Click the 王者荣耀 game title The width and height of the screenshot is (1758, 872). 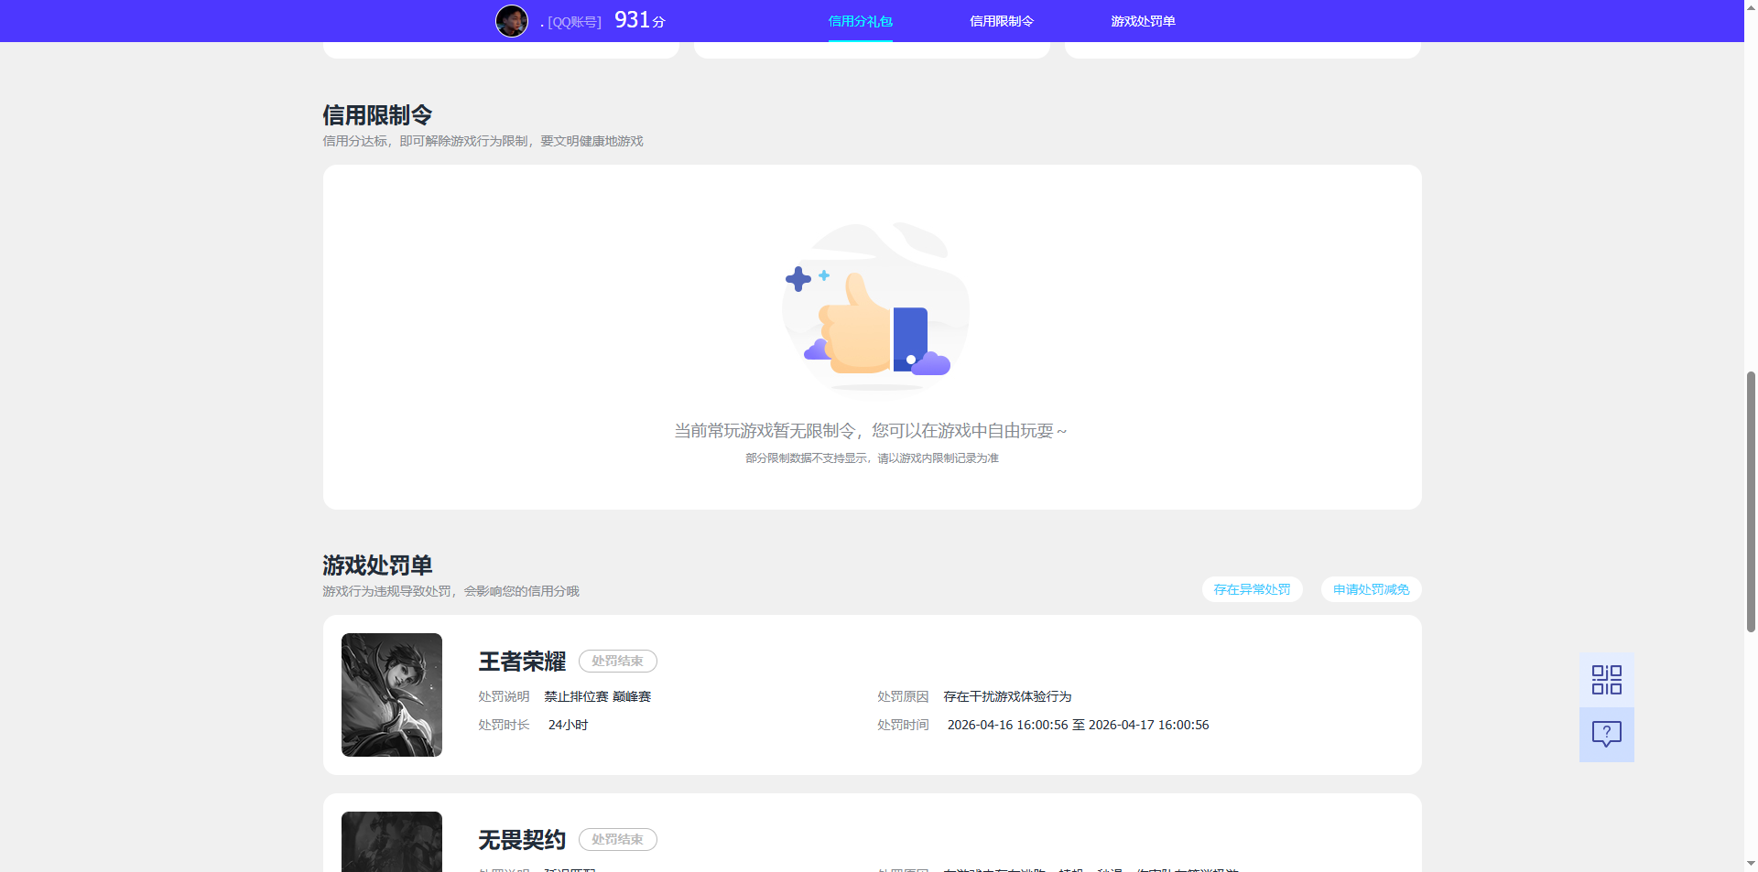point(522,662)
